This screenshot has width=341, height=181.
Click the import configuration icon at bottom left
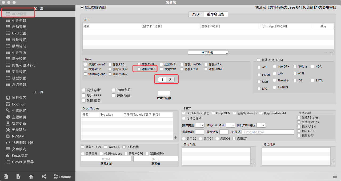pos(6,176)
